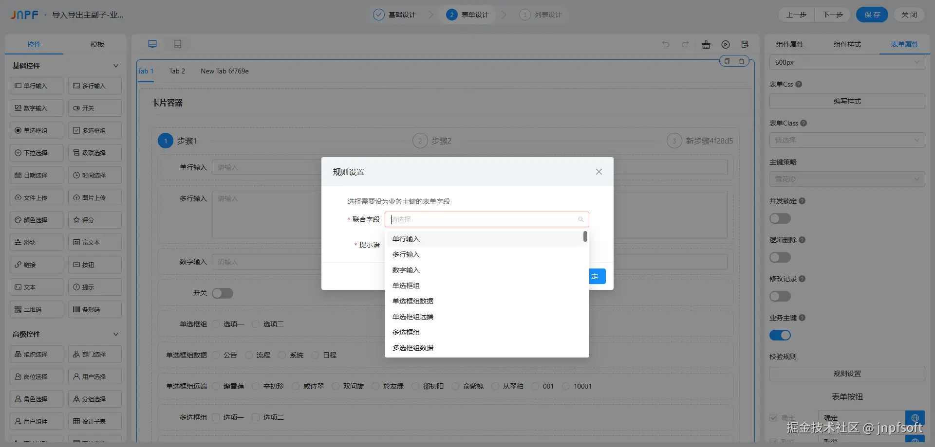Click the save-as-template icon in toolbar

pyautogui.click(x=745, y=44)
